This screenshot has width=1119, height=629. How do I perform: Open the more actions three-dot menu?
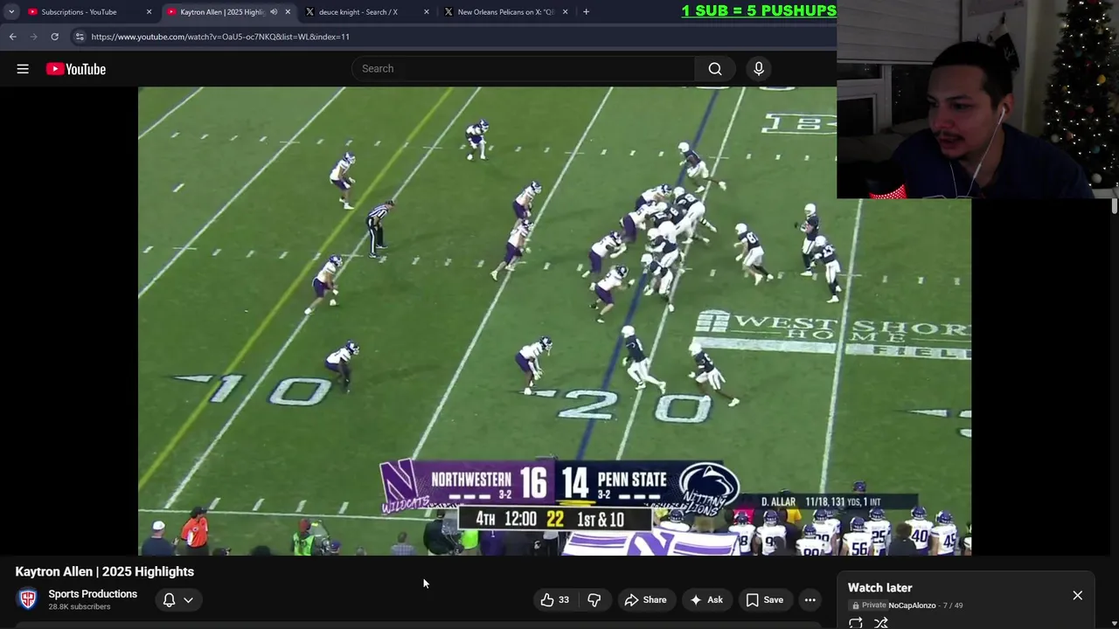(x=810, y=600)
